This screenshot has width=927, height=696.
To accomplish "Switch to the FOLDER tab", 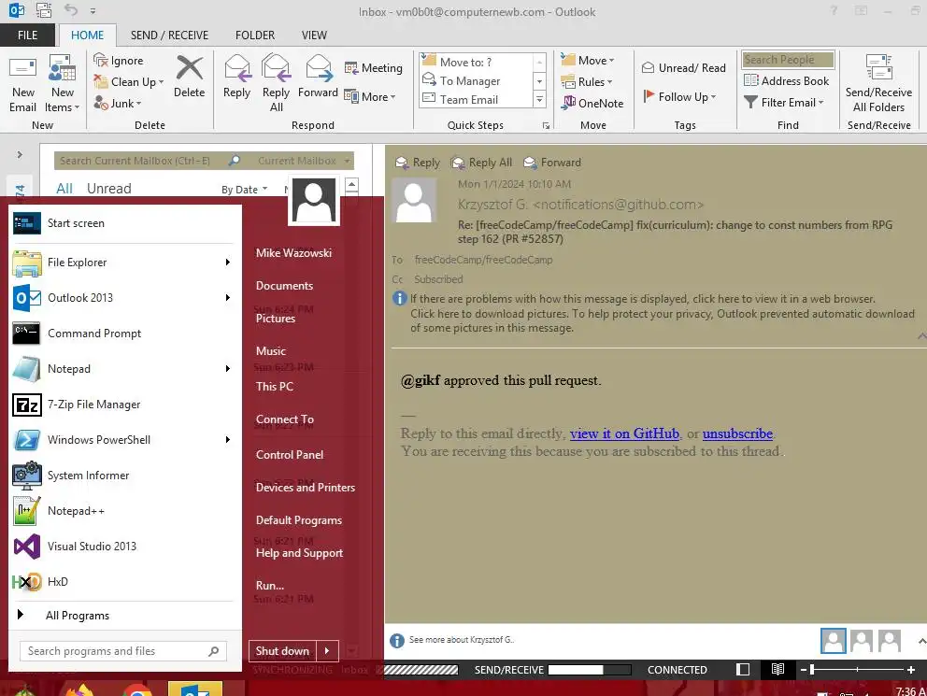I will point(255,36).
